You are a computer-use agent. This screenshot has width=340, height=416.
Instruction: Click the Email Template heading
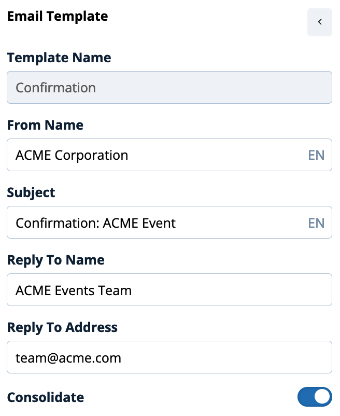58,16
